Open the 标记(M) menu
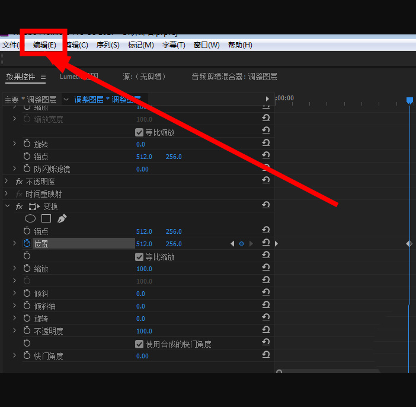The width and height of the screenshot is (416, 407). click(140, 45)
